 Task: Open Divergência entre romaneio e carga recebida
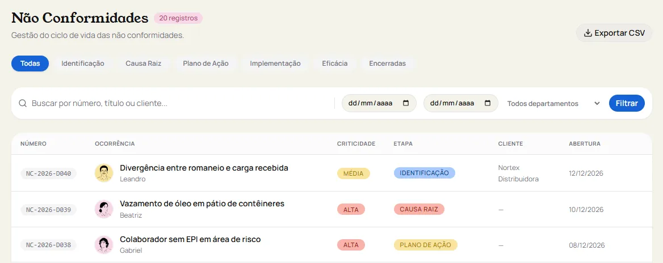pos(204,168)
